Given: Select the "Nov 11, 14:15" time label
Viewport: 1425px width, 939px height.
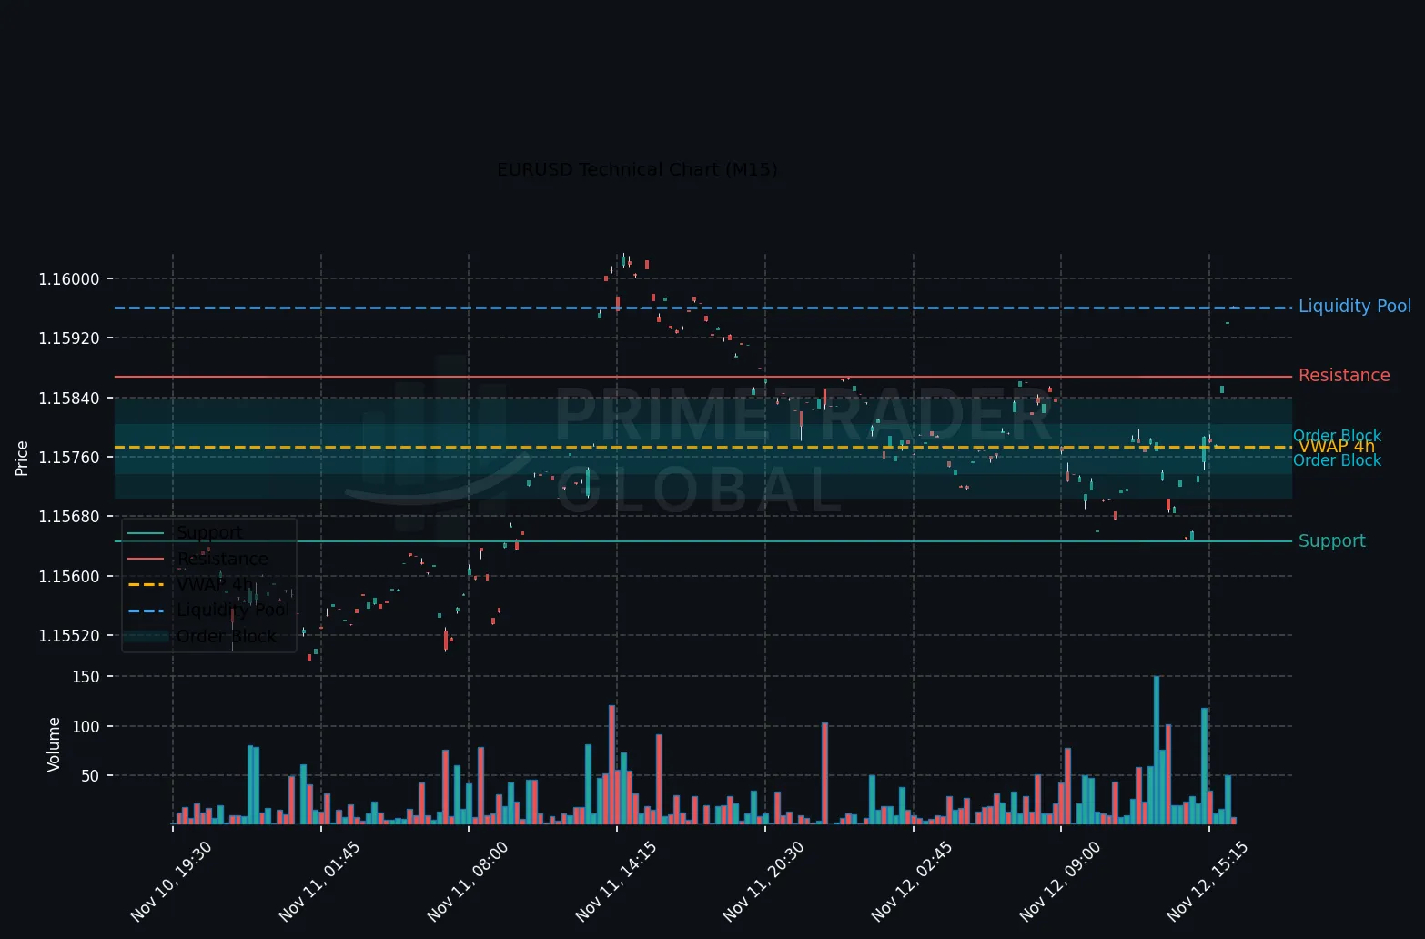Looking at the screenshot, I should (x=616, y=882).
